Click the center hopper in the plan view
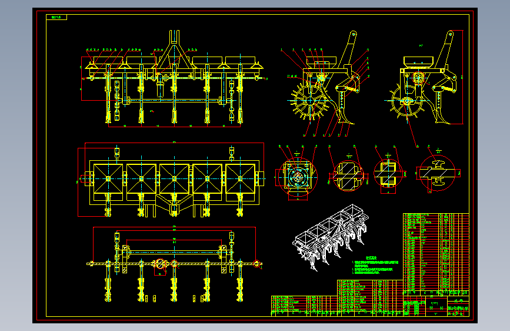 point(174,179)
